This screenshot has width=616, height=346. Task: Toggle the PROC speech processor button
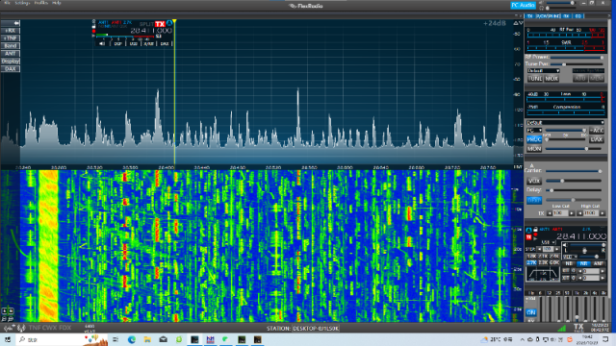(x=534, y=139)
